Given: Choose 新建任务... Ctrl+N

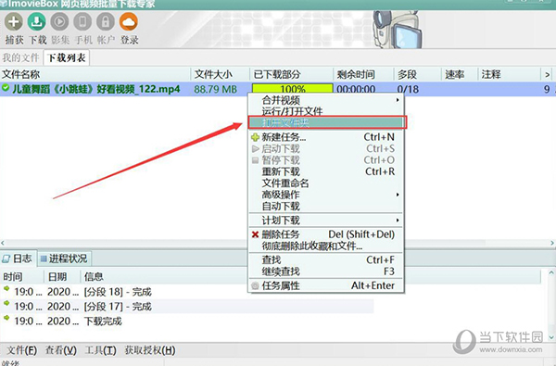Looking at the screenshot, I should pos(326,137).
